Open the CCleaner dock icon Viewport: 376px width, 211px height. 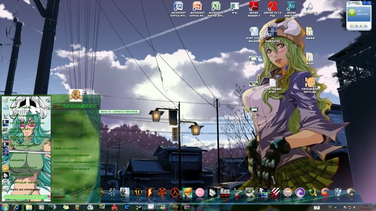pyautogui.click(x=325, y=192)
